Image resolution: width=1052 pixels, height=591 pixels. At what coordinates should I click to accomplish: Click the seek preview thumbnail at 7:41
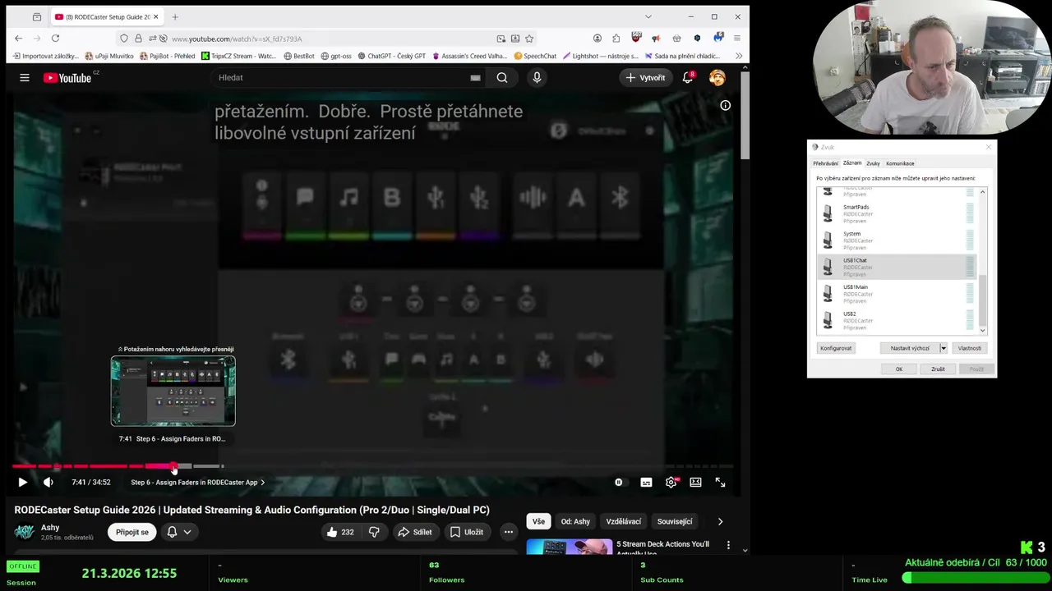(173, 391)
